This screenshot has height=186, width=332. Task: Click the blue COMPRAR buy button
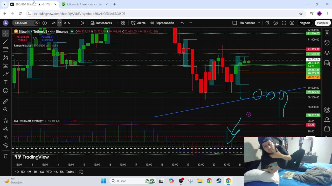point(47,38)
